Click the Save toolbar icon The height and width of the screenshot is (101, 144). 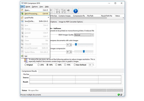pyautogui.click(x=58, y=11)
